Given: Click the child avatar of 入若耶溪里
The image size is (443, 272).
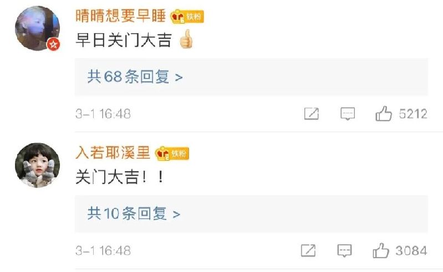Looking at the screenshot, I should [37, 165].
